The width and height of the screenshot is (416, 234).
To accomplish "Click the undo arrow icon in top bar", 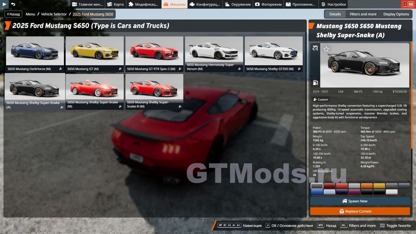I will 13,4.
